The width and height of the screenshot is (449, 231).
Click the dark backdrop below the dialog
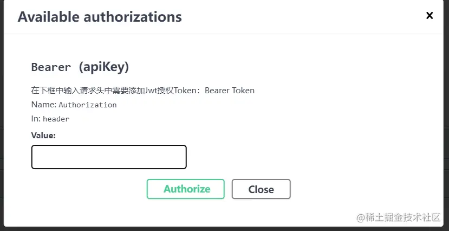[x=217, y=228]
